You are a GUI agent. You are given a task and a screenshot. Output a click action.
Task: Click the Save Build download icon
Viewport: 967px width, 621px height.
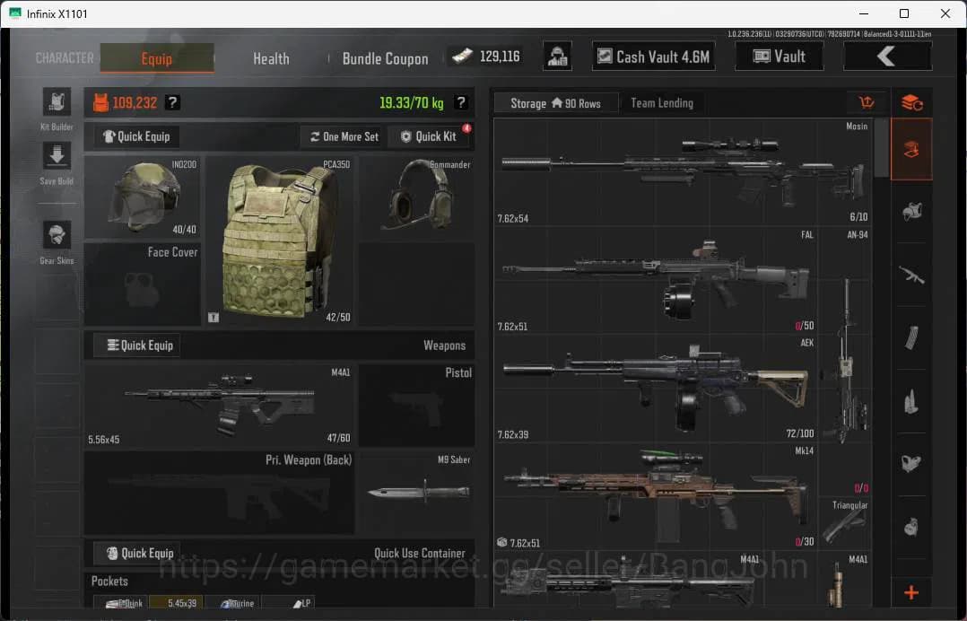click(57, 155)
